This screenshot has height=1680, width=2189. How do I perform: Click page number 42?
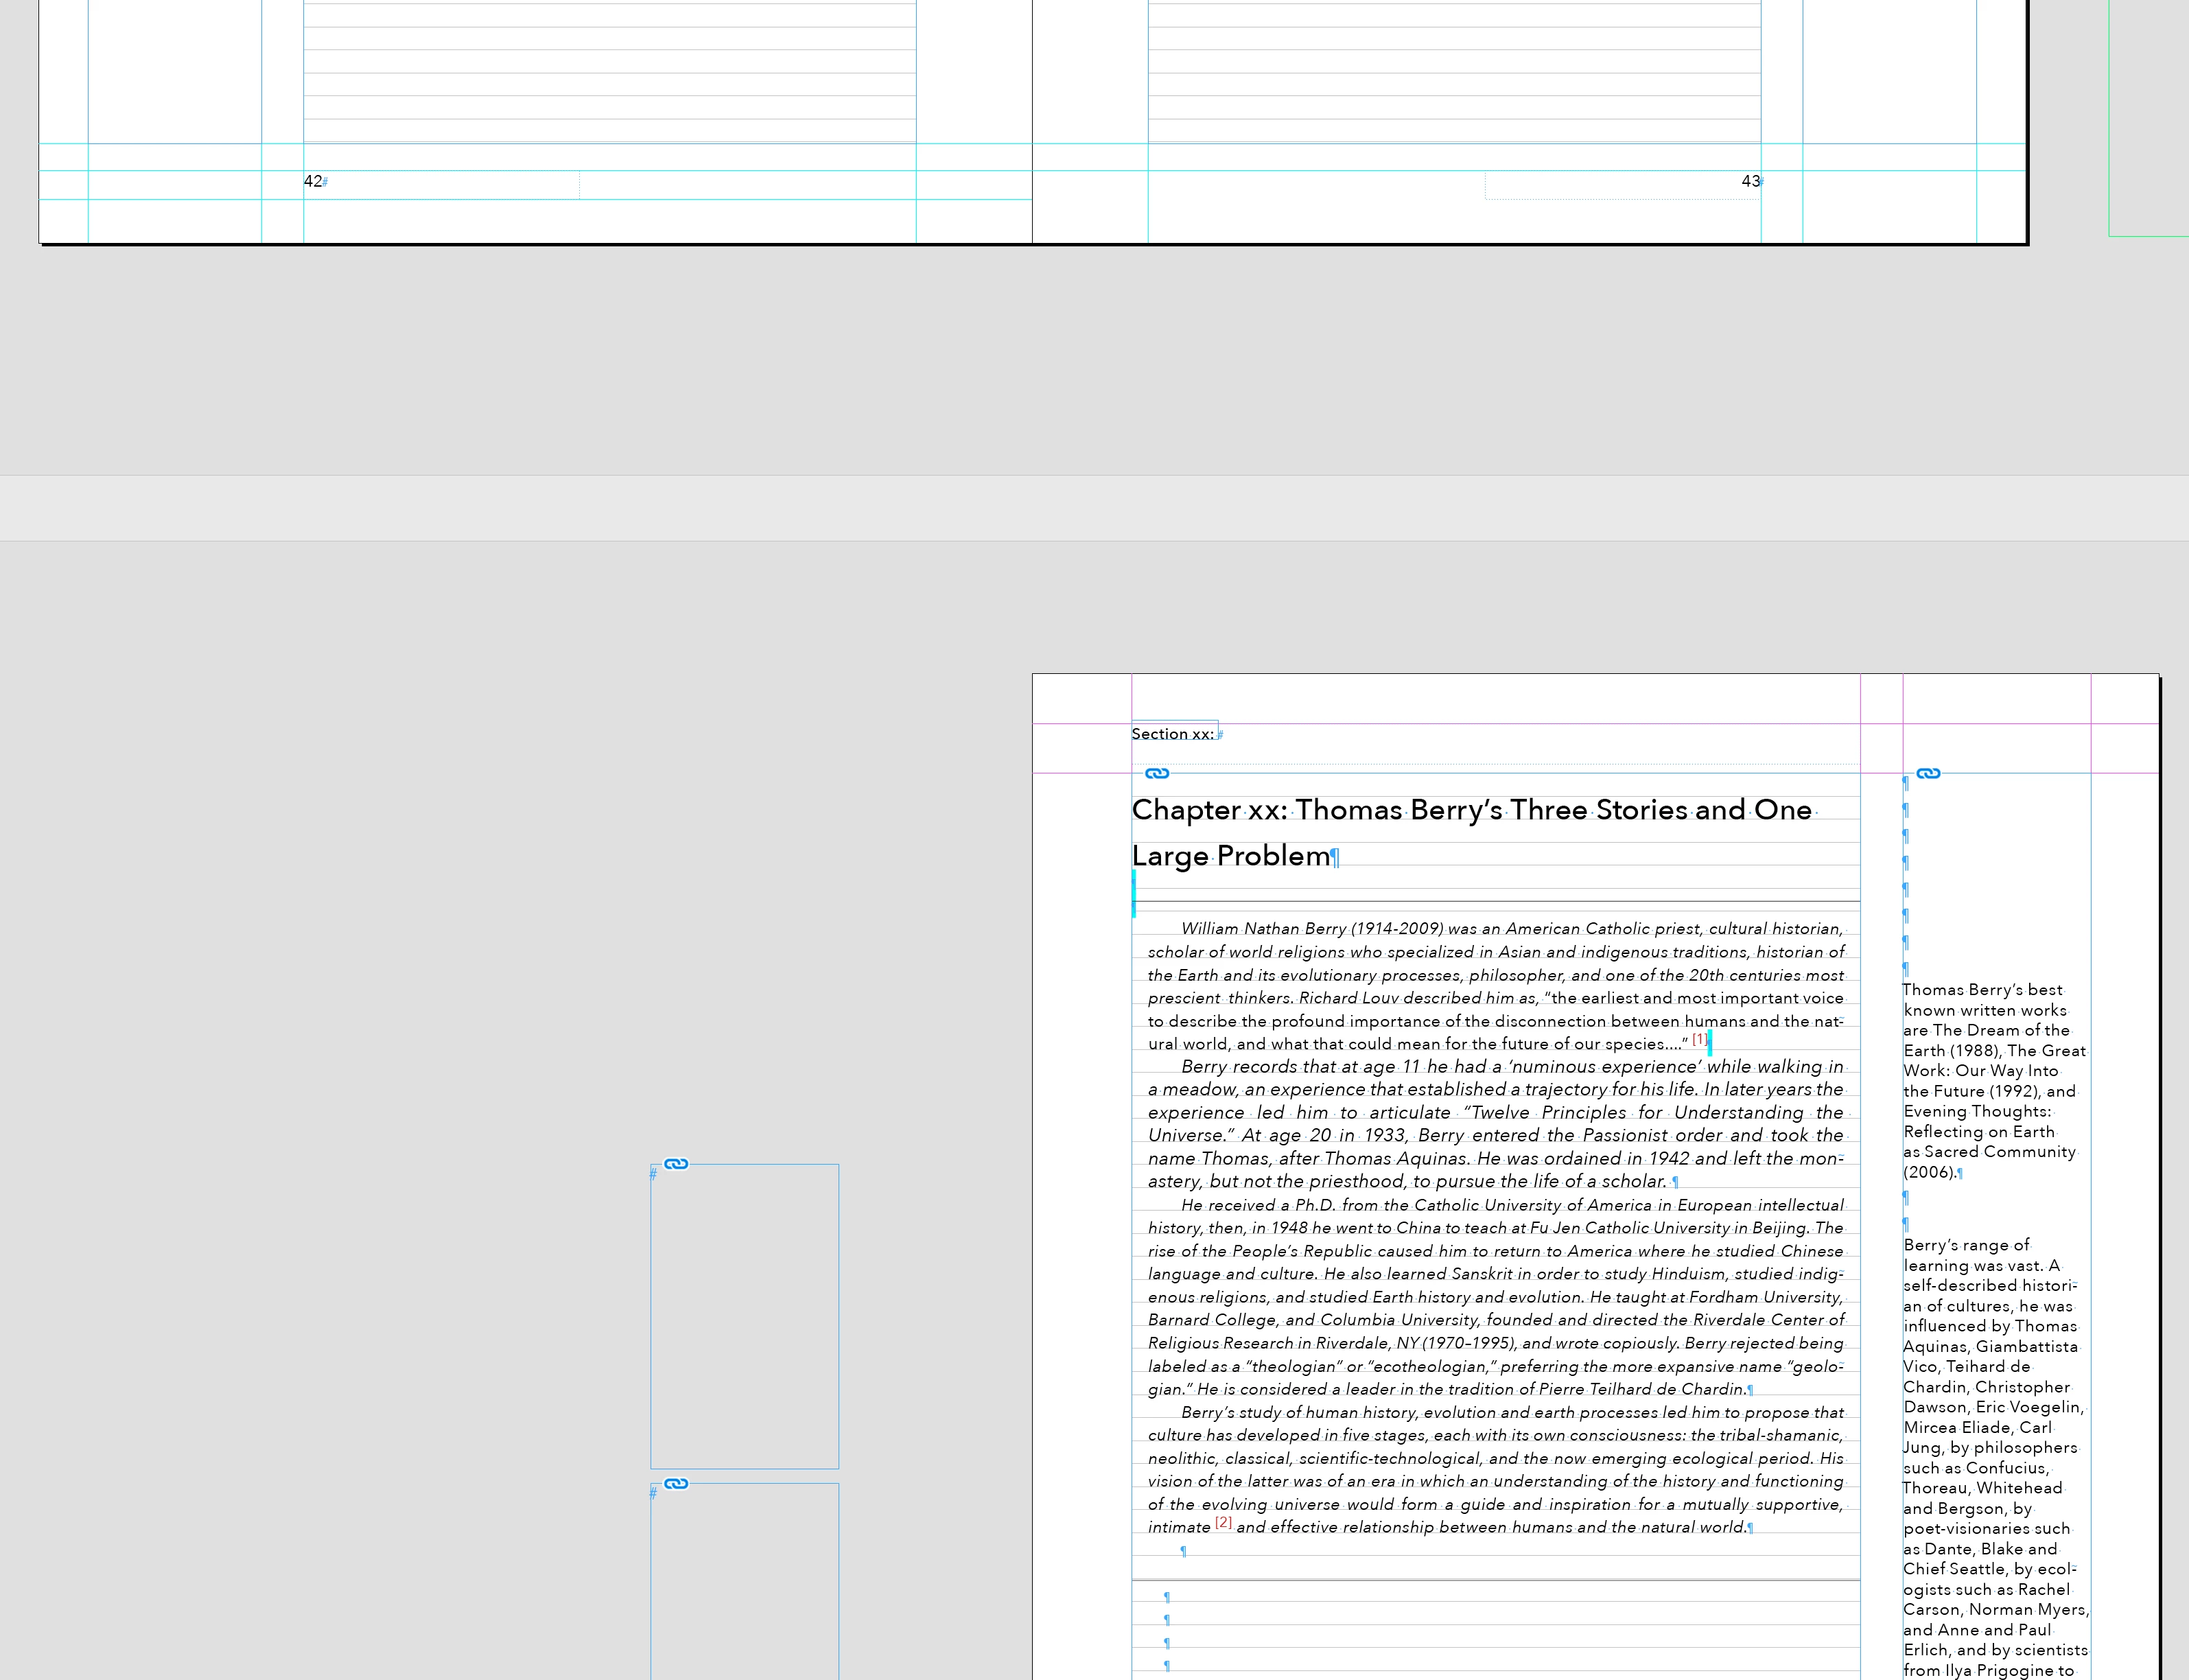(x=312, y=181)
